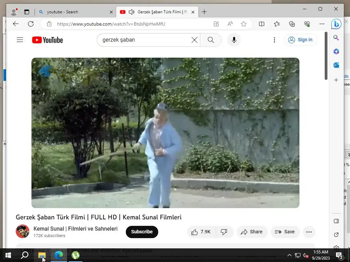Open Microsoft 365 in the Edge sidebar

(x=336, y=52)
